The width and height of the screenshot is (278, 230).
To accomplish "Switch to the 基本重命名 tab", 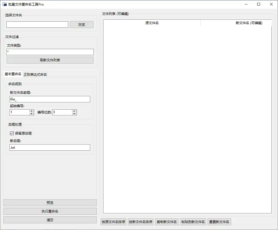I will point(12,74).
